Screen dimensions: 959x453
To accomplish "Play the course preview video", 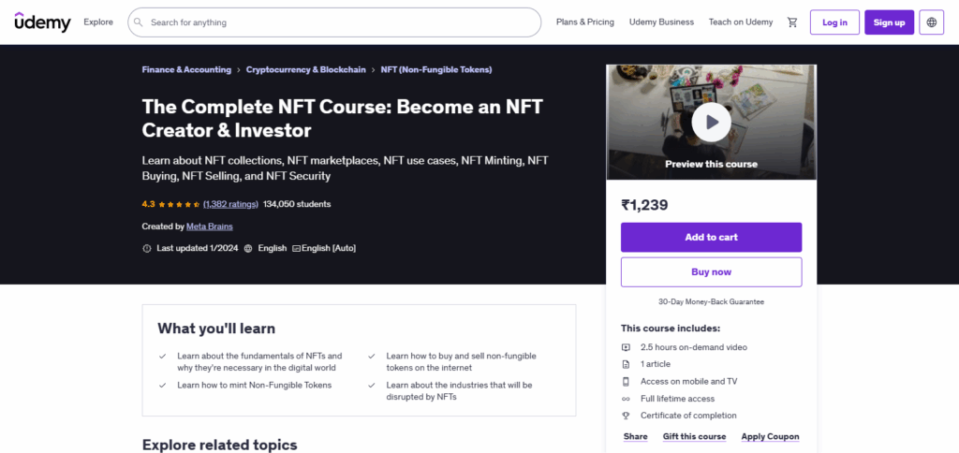I will click(711, 122).
